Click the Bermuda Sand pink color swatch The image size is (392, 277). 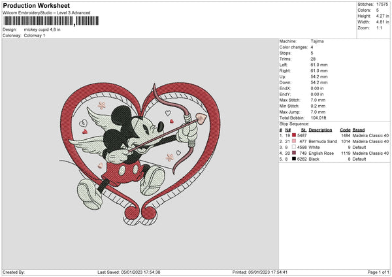tap(294, 141)
